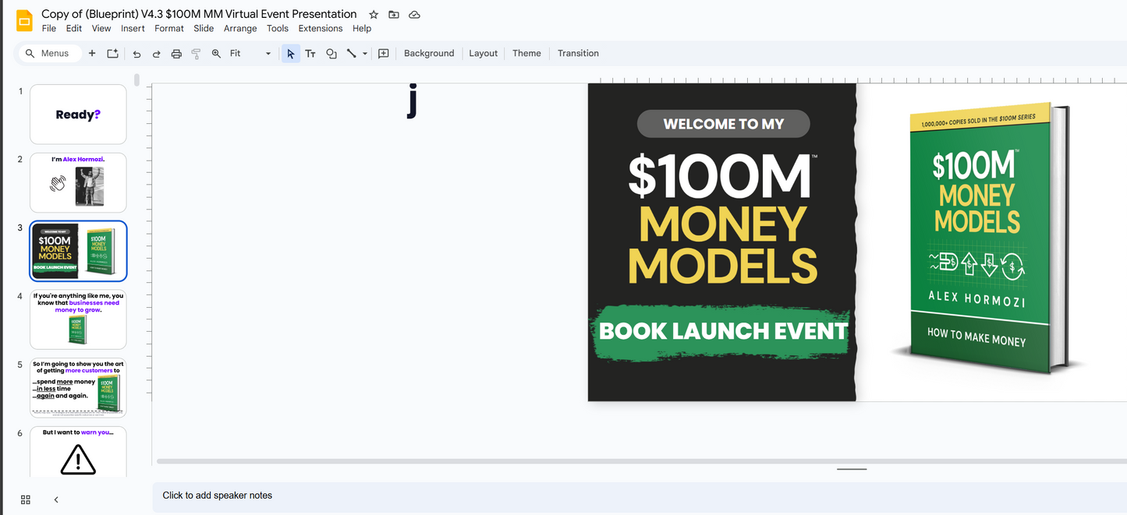Redo the last action
This screenshot has height=515, width=1127.
[156, 53]
